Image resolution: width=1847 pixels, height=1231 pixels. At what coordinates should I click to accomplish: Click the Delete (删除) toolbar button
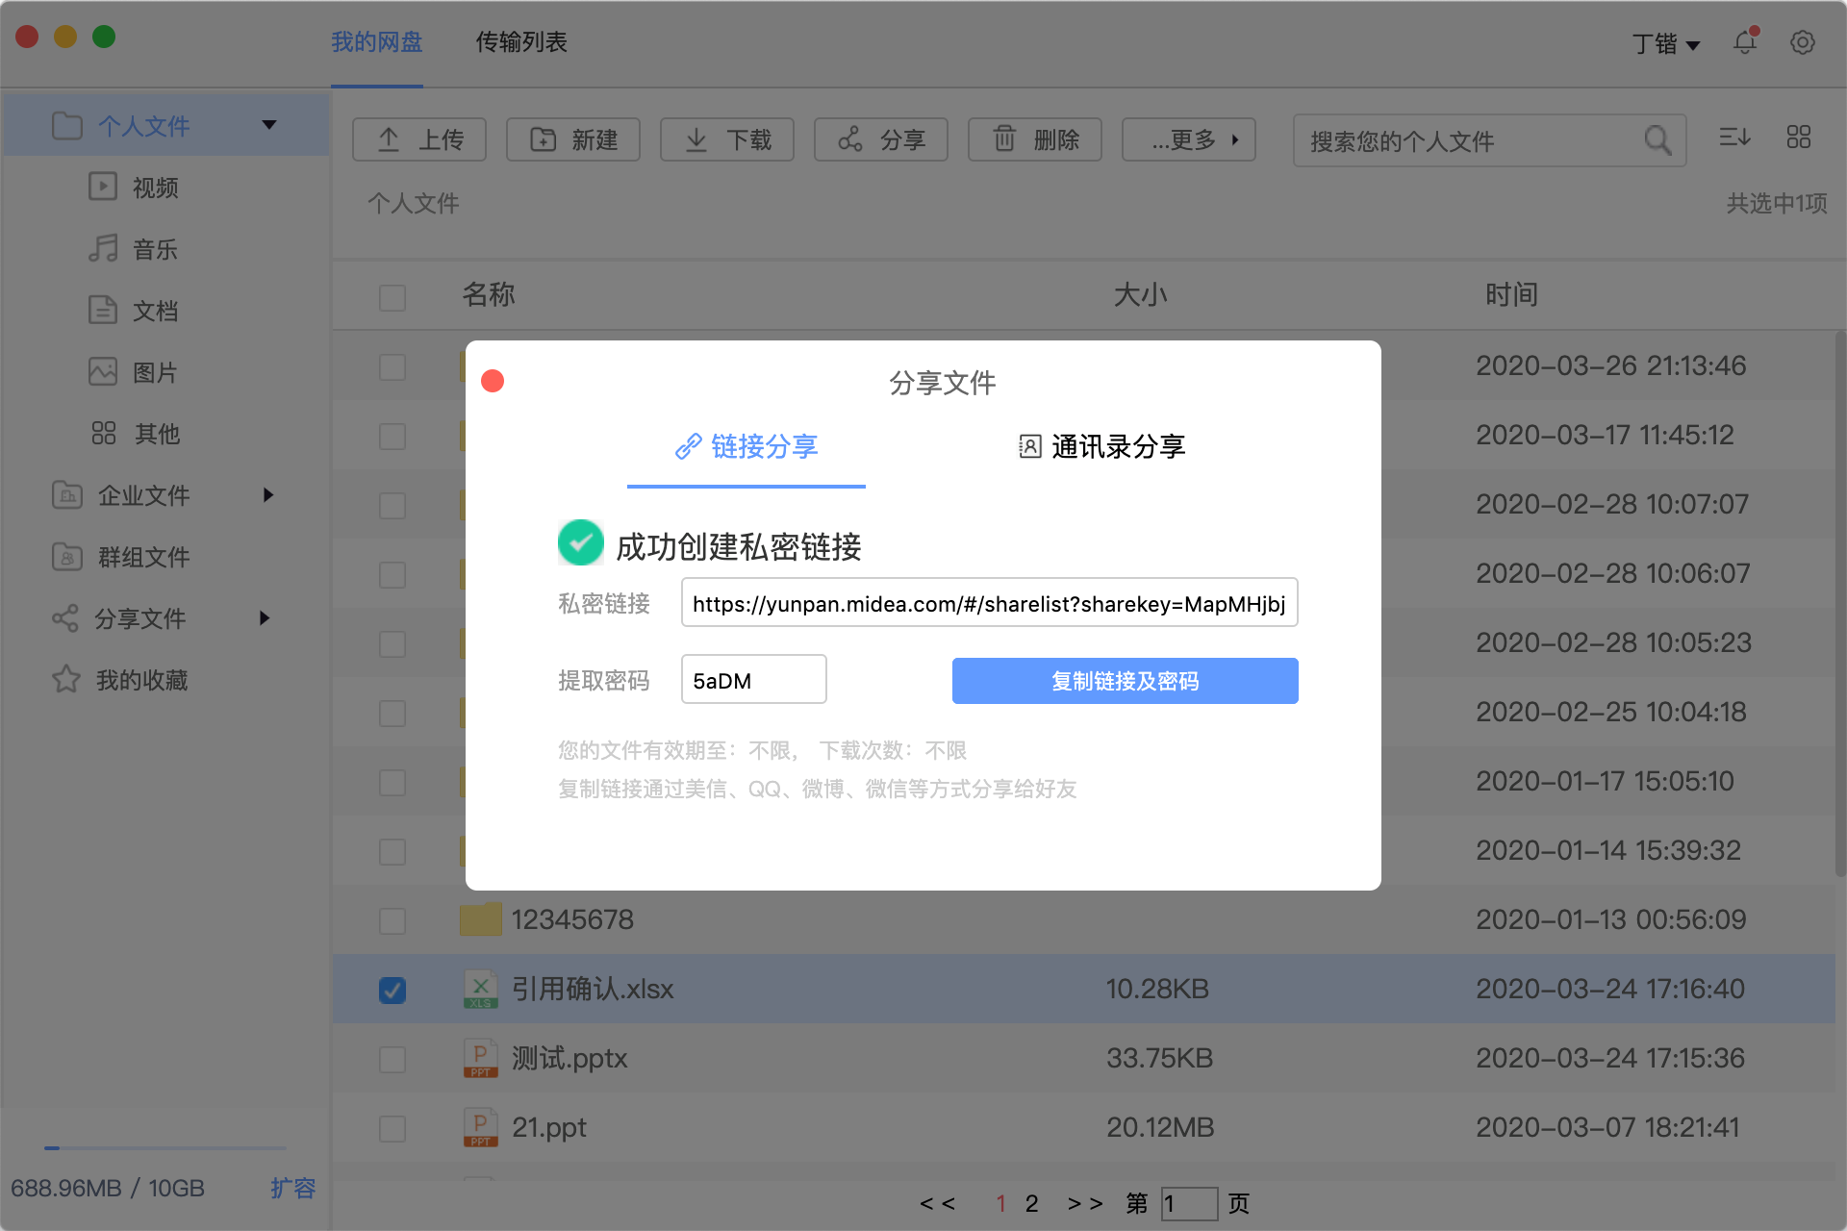pyautogui.click(x=1035, y=139)
